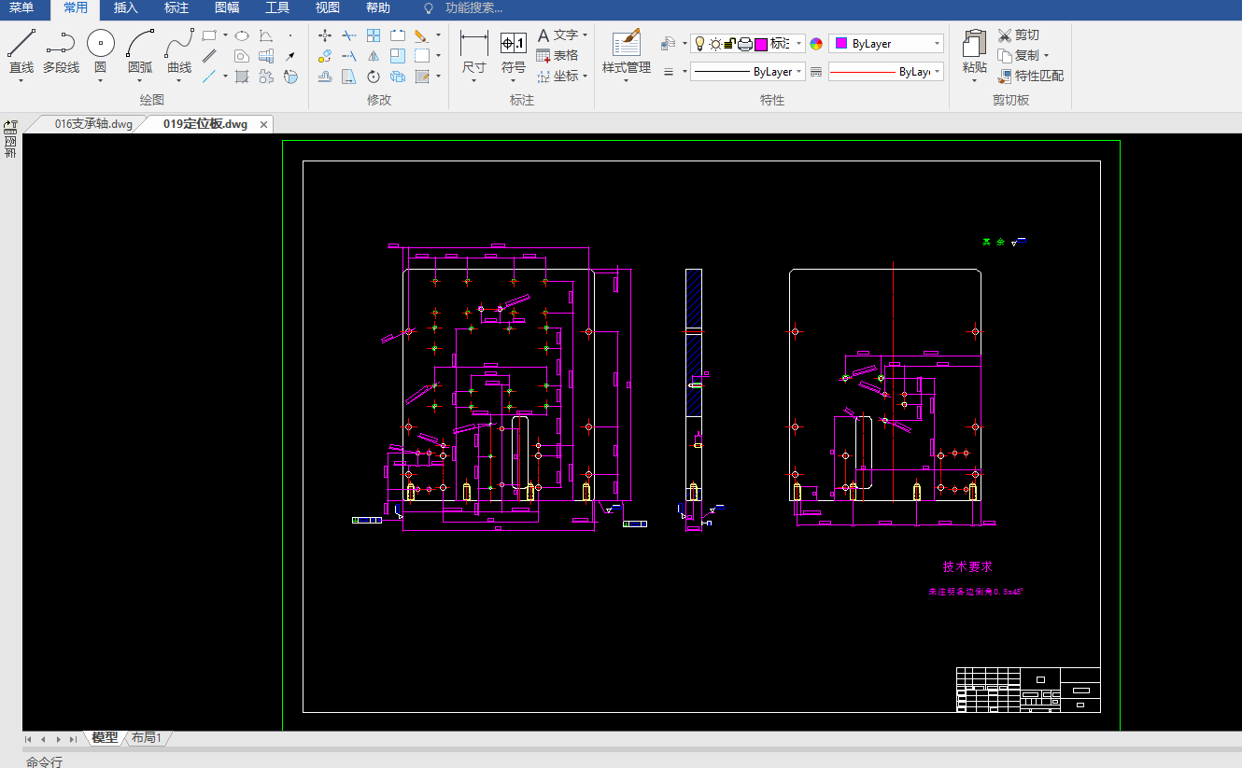Expand the 圆 tool dropdown arrow
Image resolution: width=1242 pixels, height=768 pixels.
click(101, 80)
